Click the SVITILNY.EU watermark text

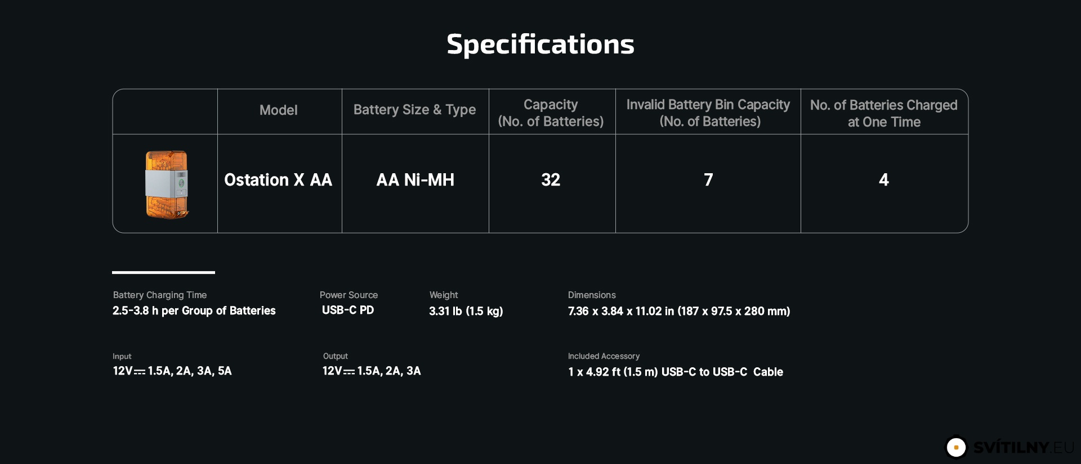(1024, 447)
